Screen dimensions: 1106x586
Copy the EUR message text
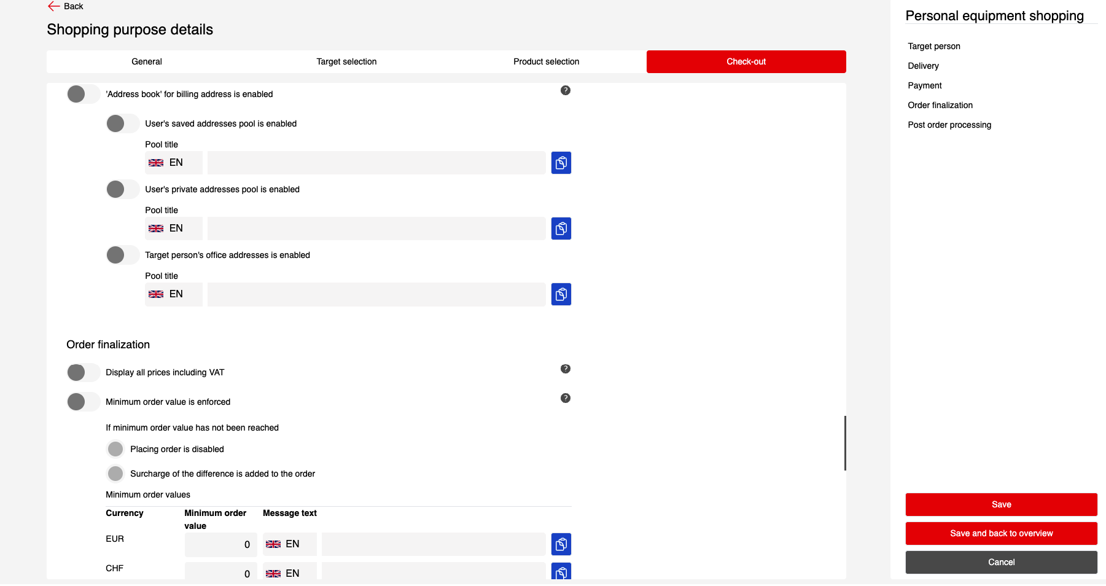tap(561, 544)
